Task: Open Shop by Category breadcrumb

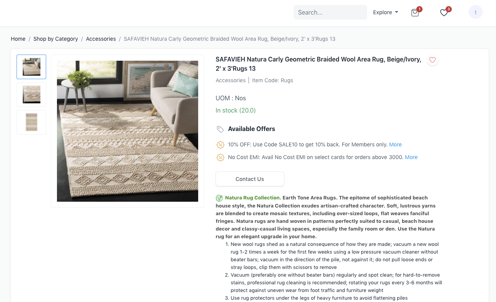Action: point(56,39)
